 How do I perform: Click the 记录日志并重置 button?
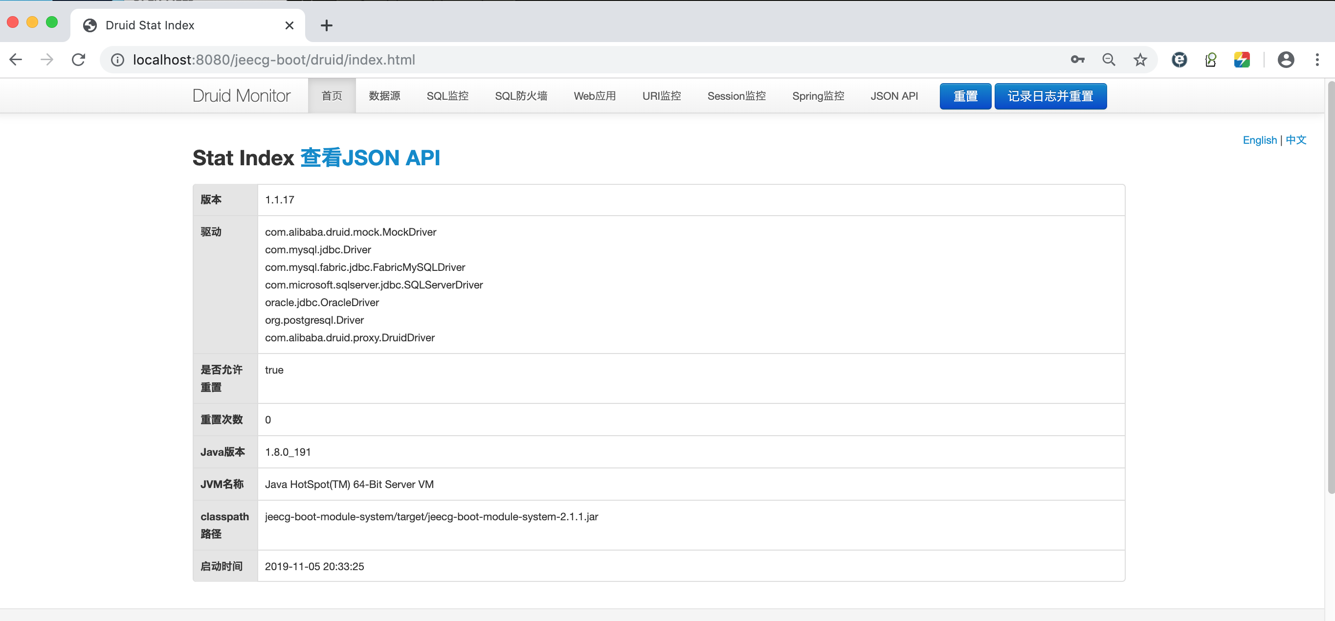(x=1050, y=96)
